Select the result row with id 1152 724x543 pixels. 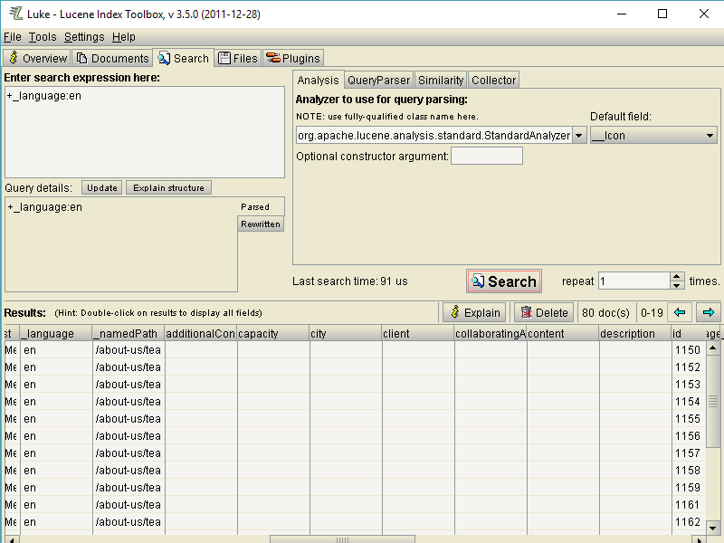(355, 367)
